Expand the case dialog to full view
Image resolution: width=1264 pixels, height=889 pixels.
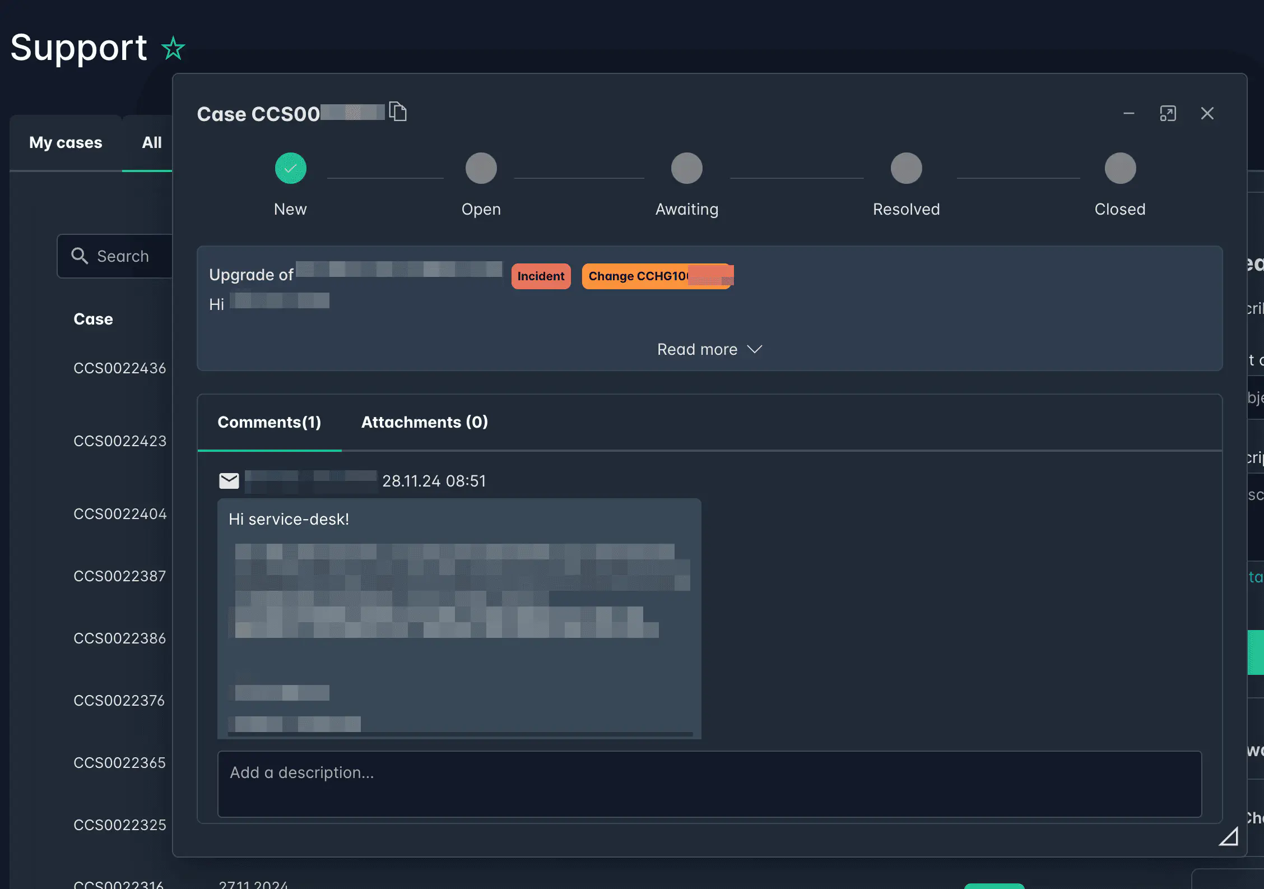(x=1168, y=114)
